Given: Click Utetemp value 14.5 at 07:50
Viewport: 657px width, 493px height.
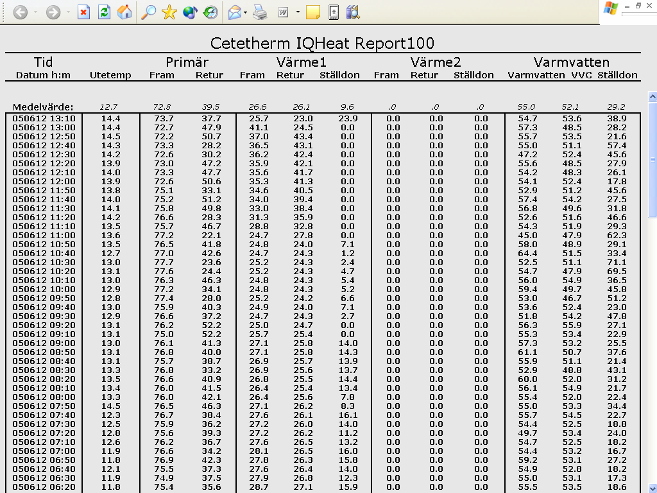Looking at the screenshot, I should 110,406.
